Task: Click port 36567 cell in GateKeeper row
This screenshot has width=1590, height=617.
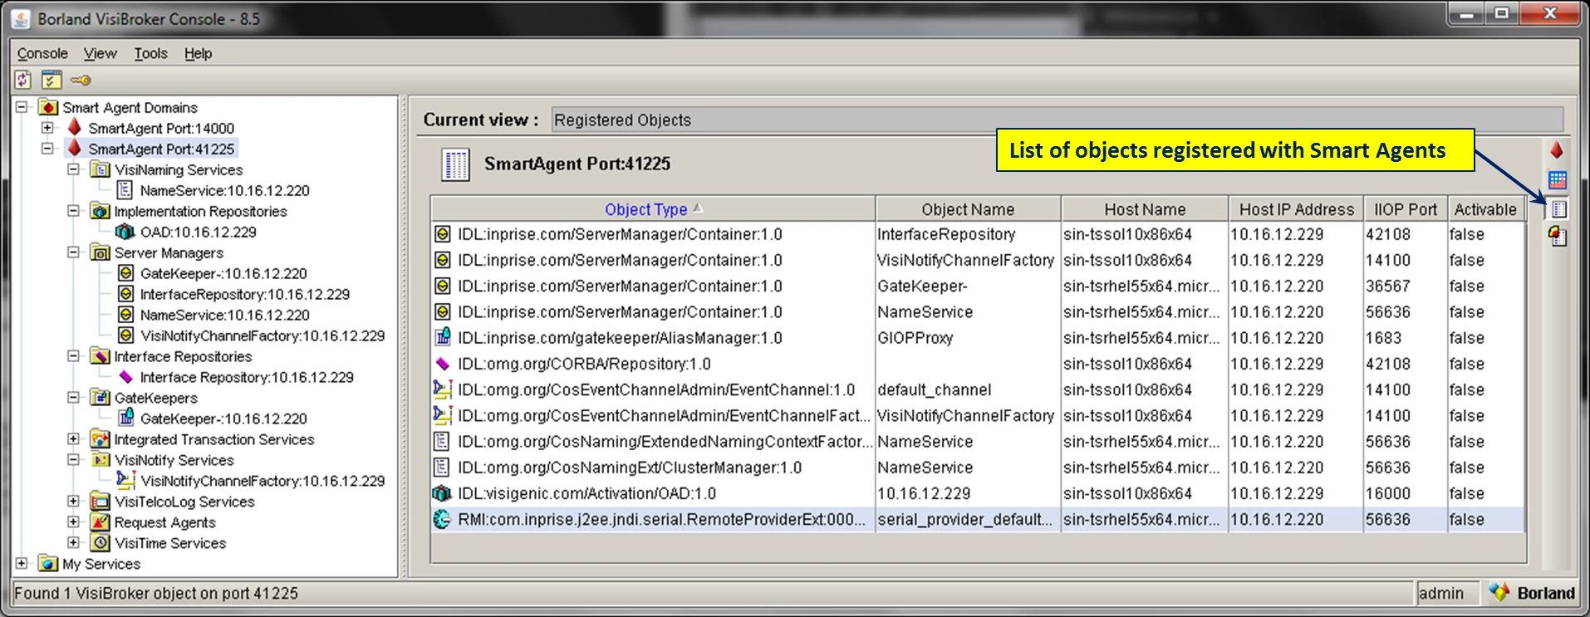Action: 1405,286
